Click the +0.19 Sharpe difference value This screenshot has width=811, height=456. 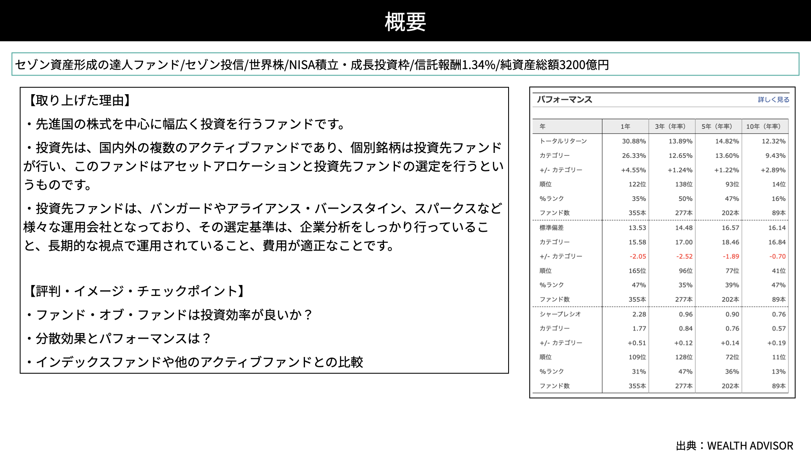pyautogui.click(x=776, y=343)
